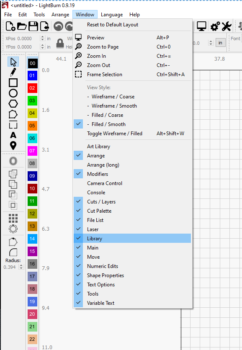The width and height of the screenshot is (242, 350).
Task: Open the Circular Array tool
Action: tap(13, 229)
